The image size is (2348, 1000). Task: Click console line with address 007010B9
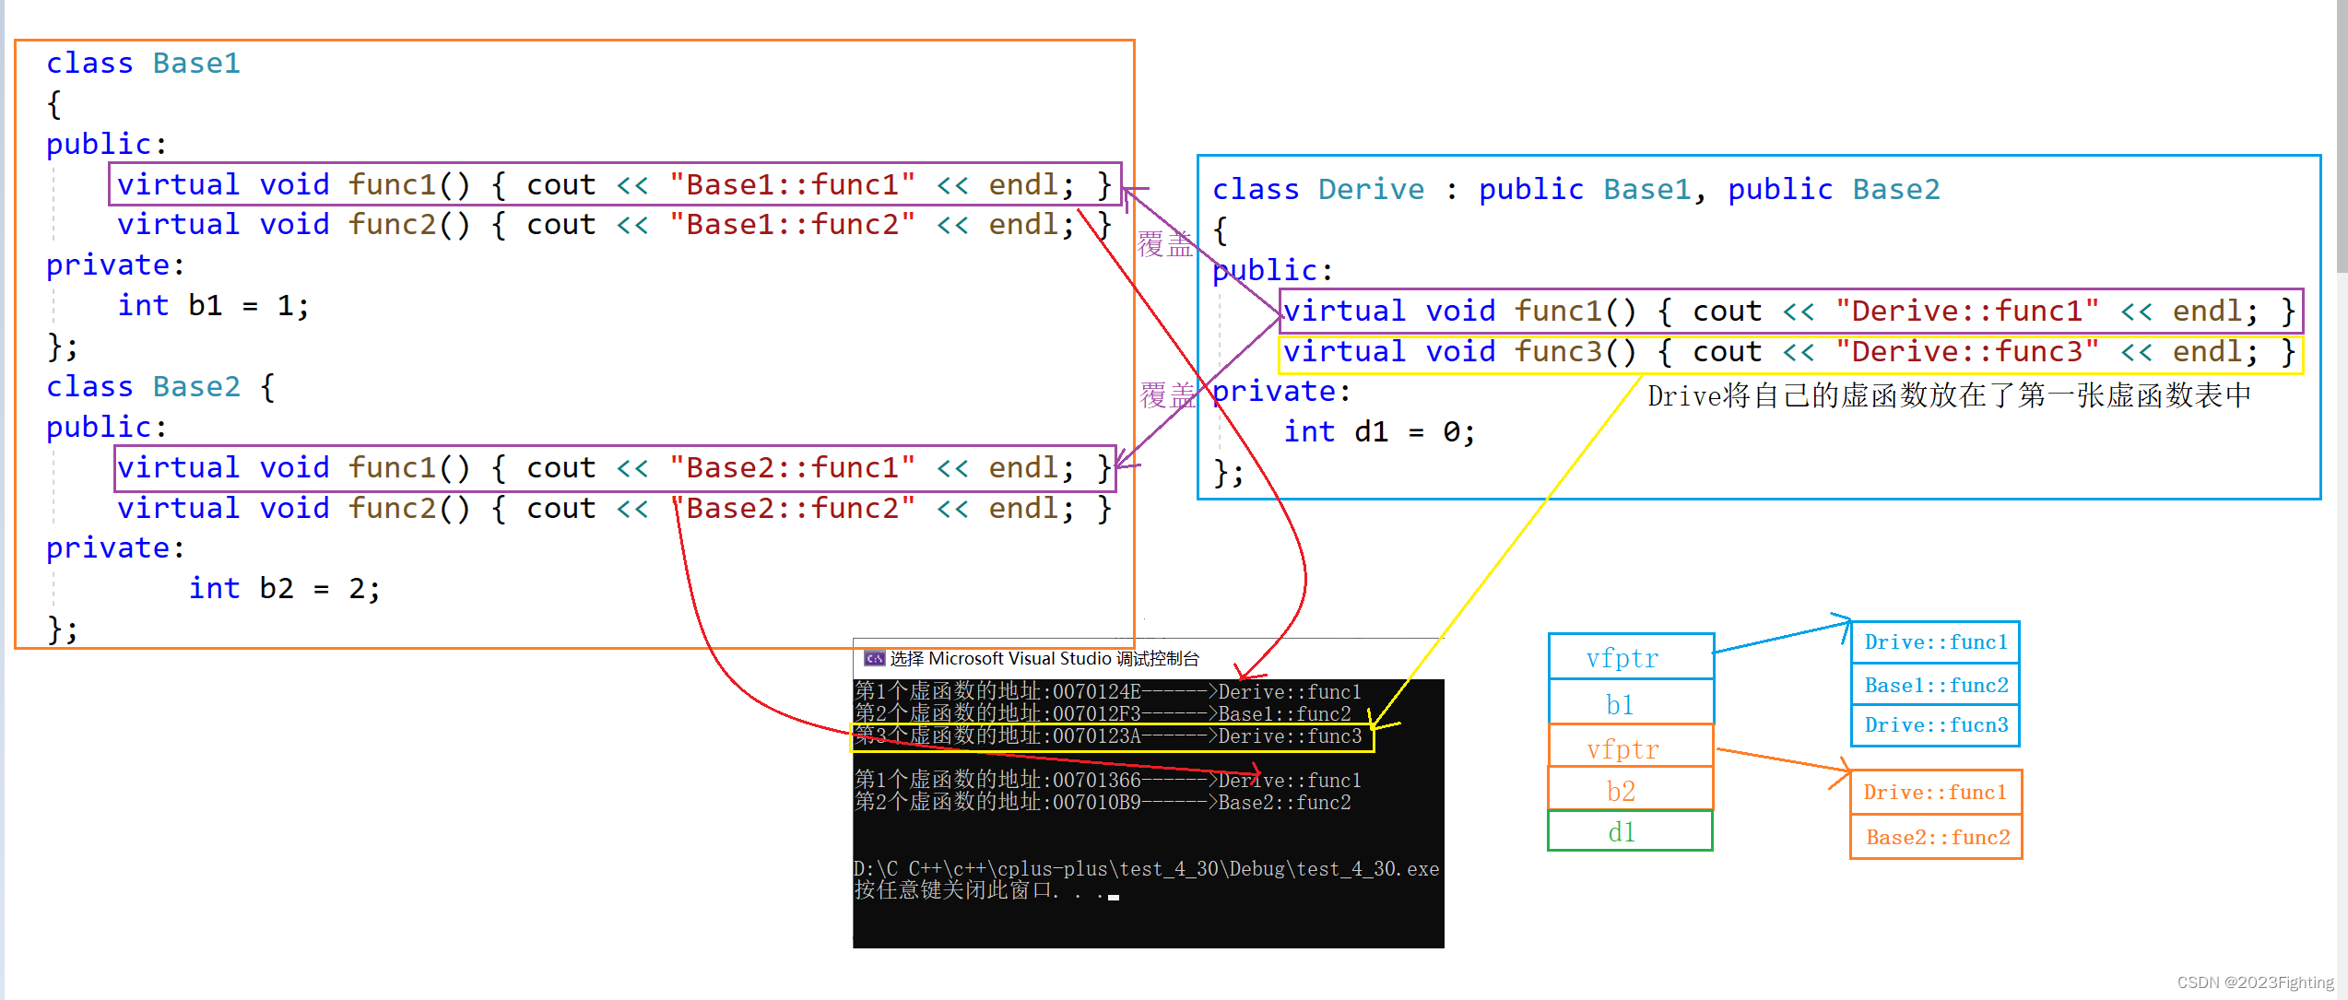[1103, 802]
